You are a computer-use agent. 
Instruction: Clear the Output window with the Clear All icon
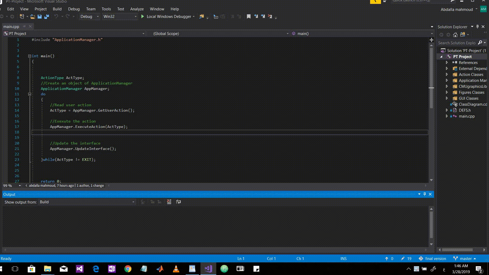coord(169,202)
